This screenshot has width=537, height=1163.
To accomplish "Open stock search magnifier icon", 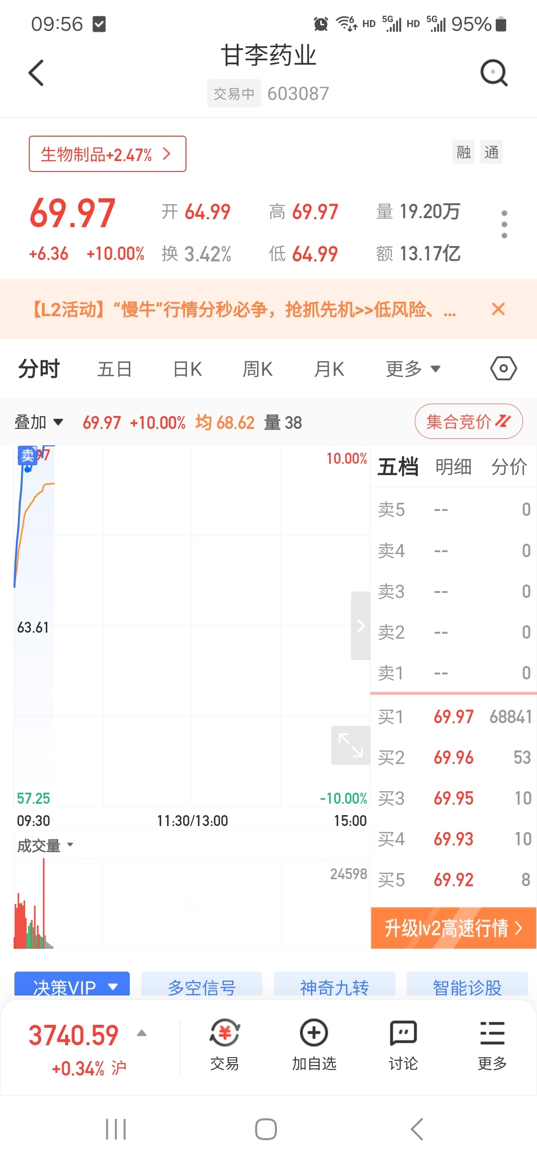I will point(494,73).
